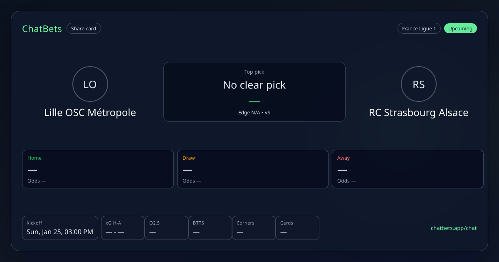Click the Corners stat box
Image resolution: width=499 pixels, height=262 pixels.
254,228
